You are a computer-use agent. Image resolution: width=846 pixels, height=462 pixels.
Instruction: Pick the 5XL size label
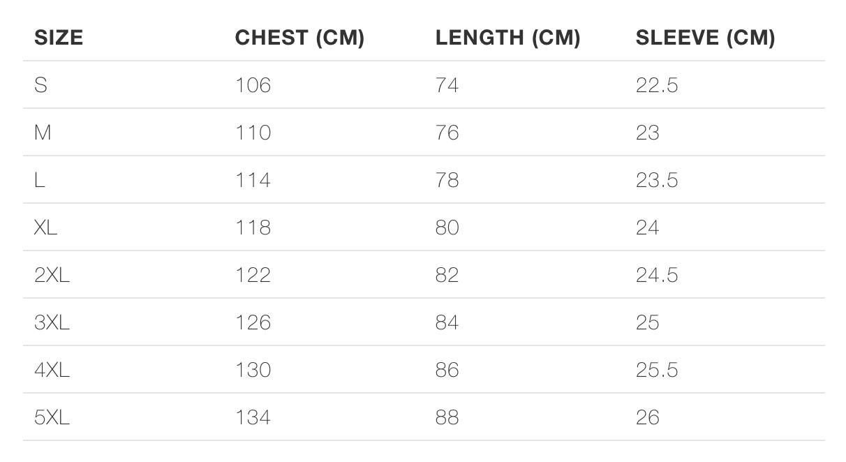click(52, 417)
